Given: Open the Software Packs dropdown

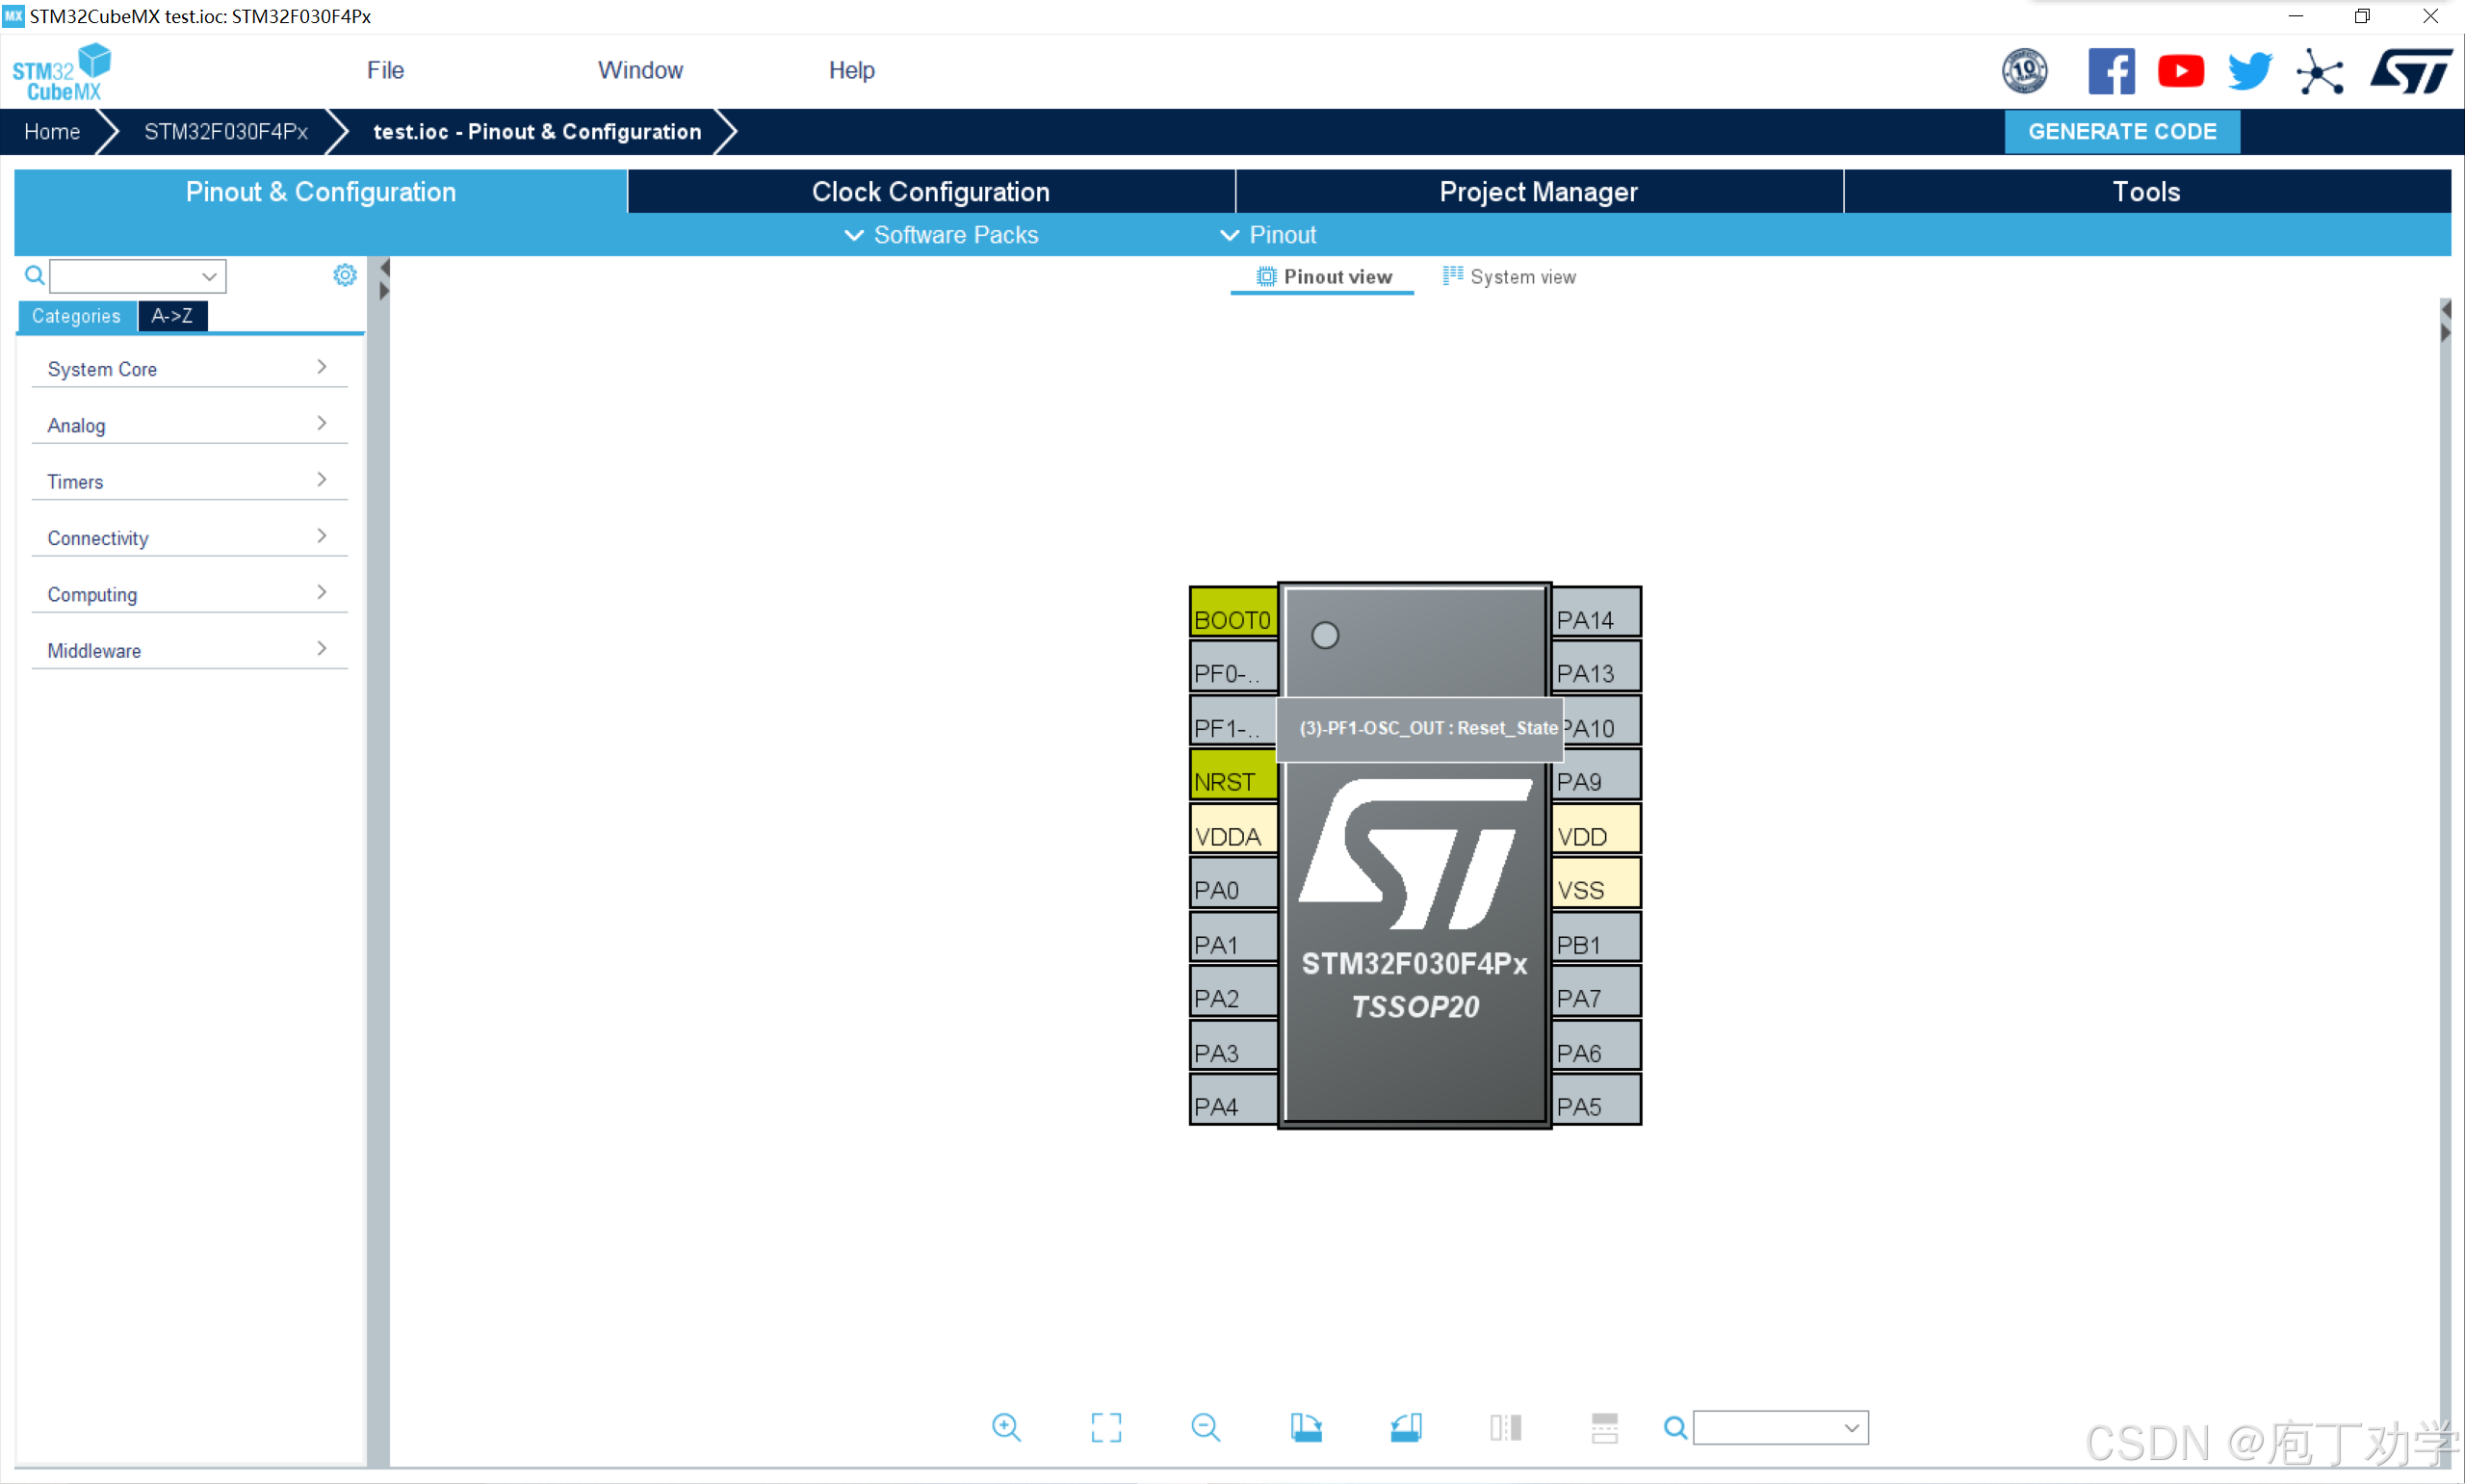Looking at the screenshot, I should point(942,235).
